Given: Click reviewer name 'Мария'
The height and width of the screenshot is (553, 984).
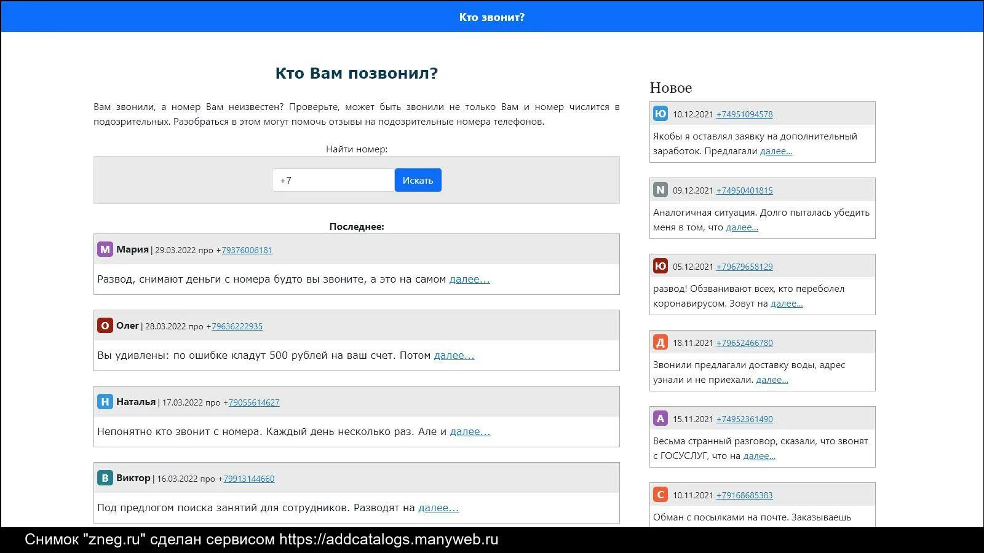Looking at the screenshot, I should pos(132,249).
